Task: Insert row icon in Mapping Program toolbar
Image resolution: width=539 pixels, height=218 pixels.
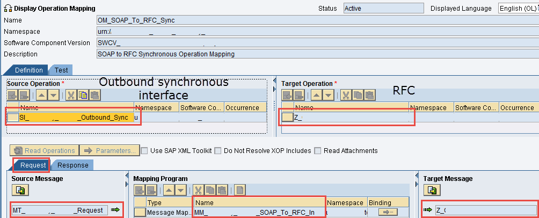Action: click(x=139, y=190)
